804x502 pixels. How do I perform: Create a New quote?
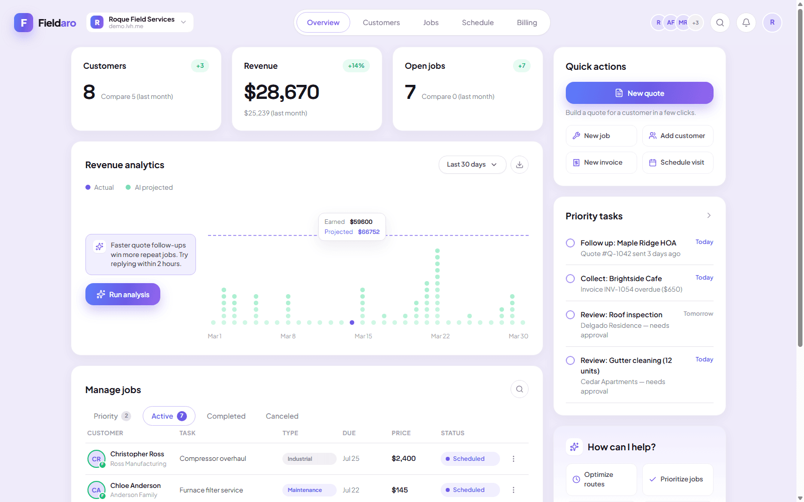pos(640,93)
